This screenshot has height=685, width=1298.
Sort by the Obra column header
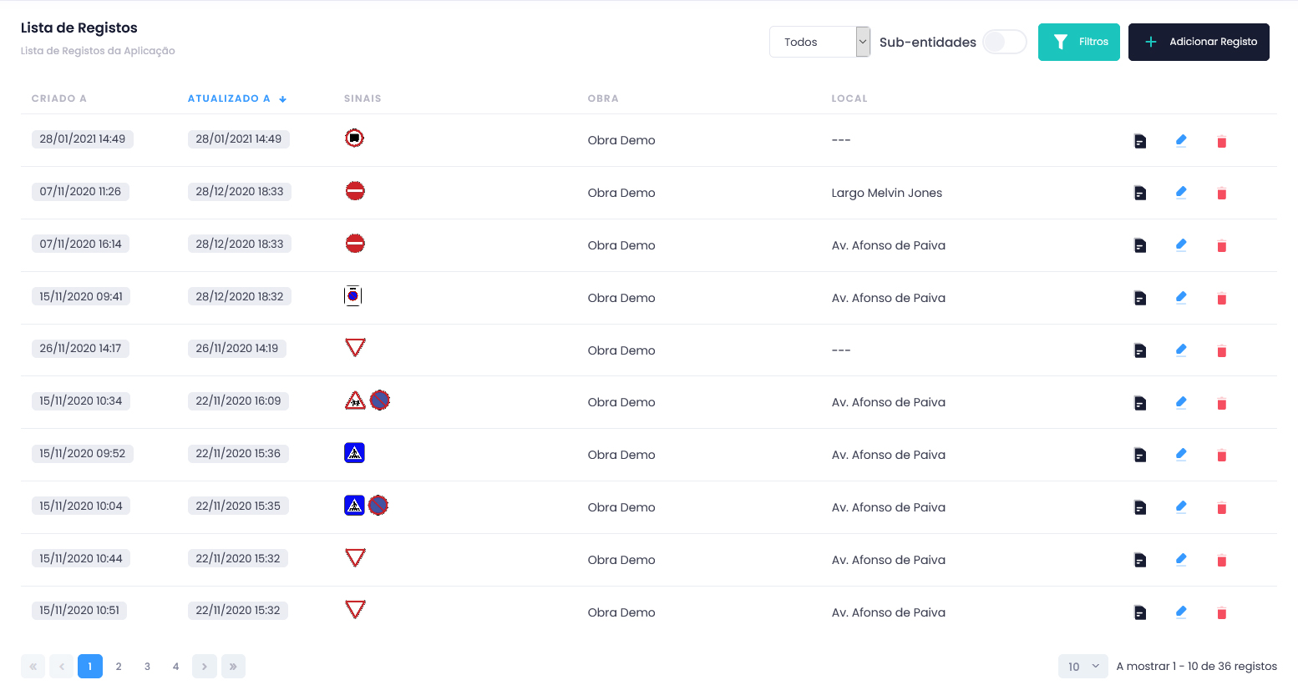click(603, 98)
